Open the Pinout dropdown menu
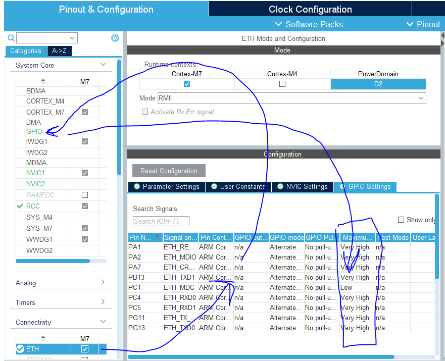This screenshot has height=361, width=445. [423, 24]
